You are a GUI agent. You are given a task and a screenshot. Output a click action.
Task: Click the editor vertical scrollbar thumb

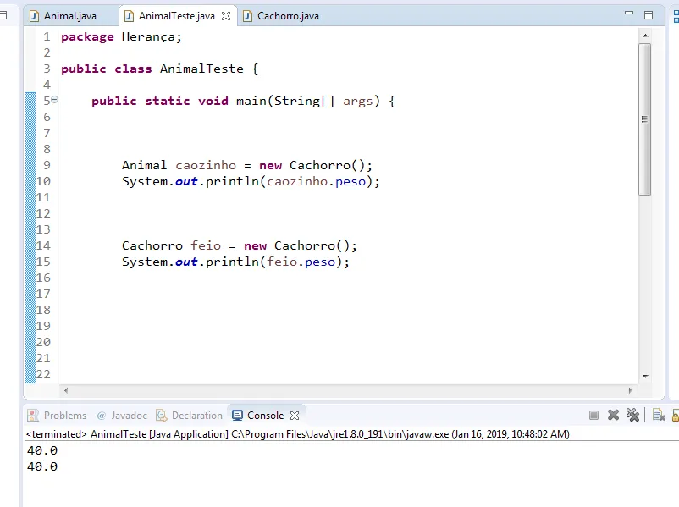coord(645,119)
